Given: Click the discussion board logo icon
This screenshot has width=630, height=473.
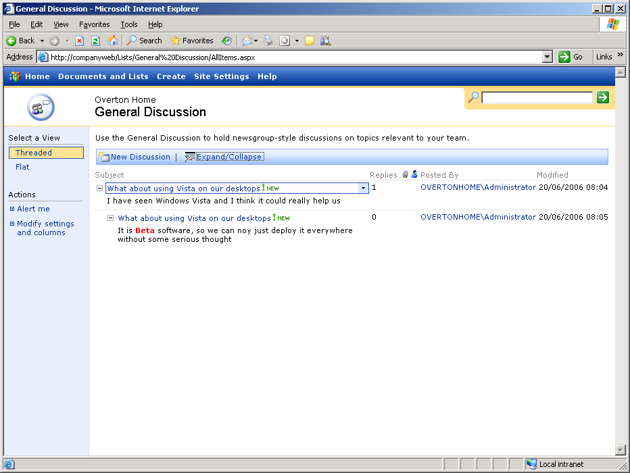Looking at the screenshot, I should [41, 107].
